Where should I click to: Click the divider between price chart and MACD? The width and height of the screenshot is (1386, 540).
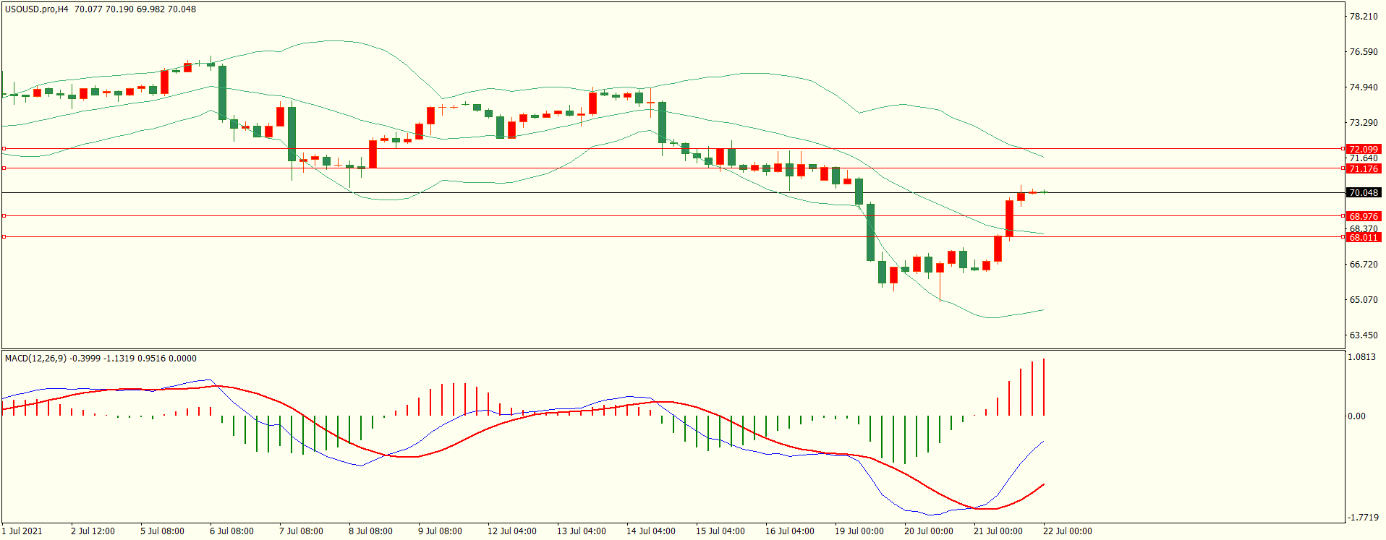[x=673, y=350]
